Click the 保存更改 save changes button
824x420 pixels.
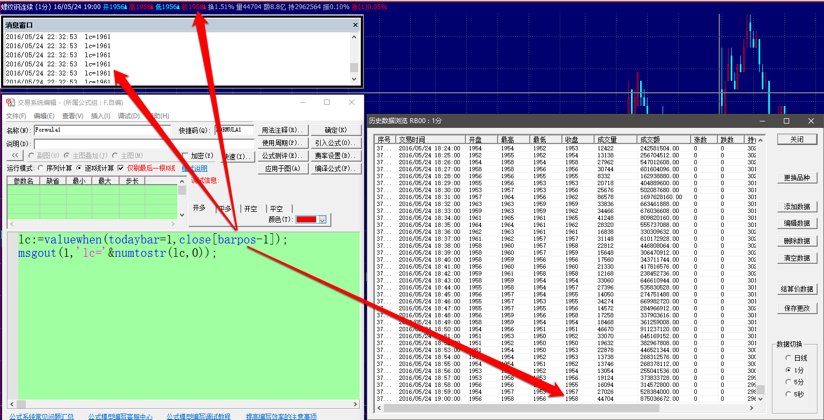797,308
